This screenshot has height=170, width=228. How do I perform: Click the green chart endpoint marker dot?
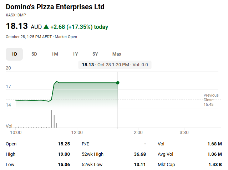(118, 83)
